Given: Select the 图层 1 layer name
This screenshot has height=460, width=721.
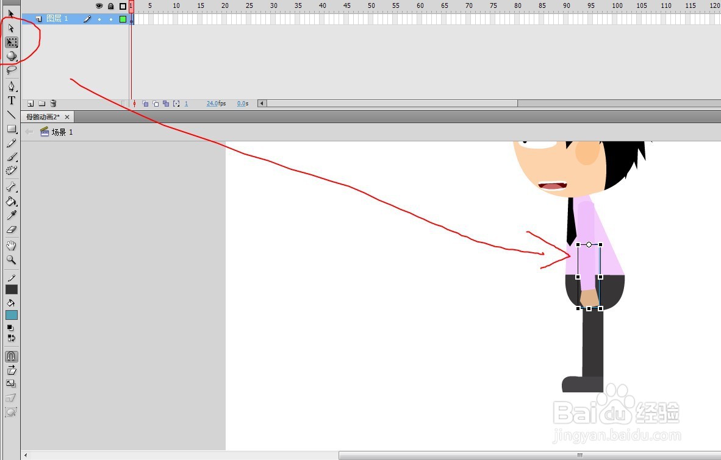Looking at the screenshot, I should pyautogui.click(x=57, y=19).
